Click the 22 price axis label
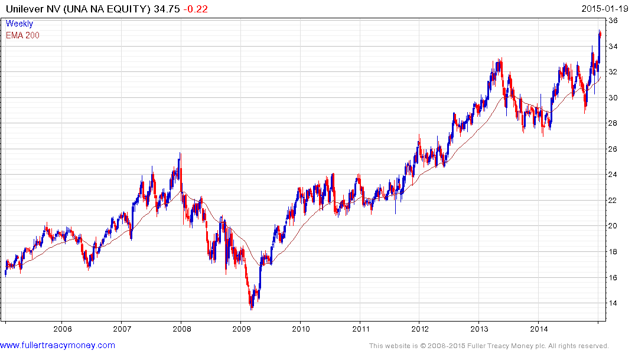The image size is (635, 354). pos(613,201)
